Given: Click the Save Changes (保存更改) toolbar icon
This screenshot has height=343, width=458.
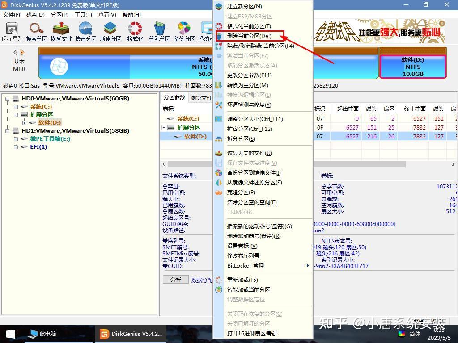Looking at the screenshot, I should [x=12, y=32].
